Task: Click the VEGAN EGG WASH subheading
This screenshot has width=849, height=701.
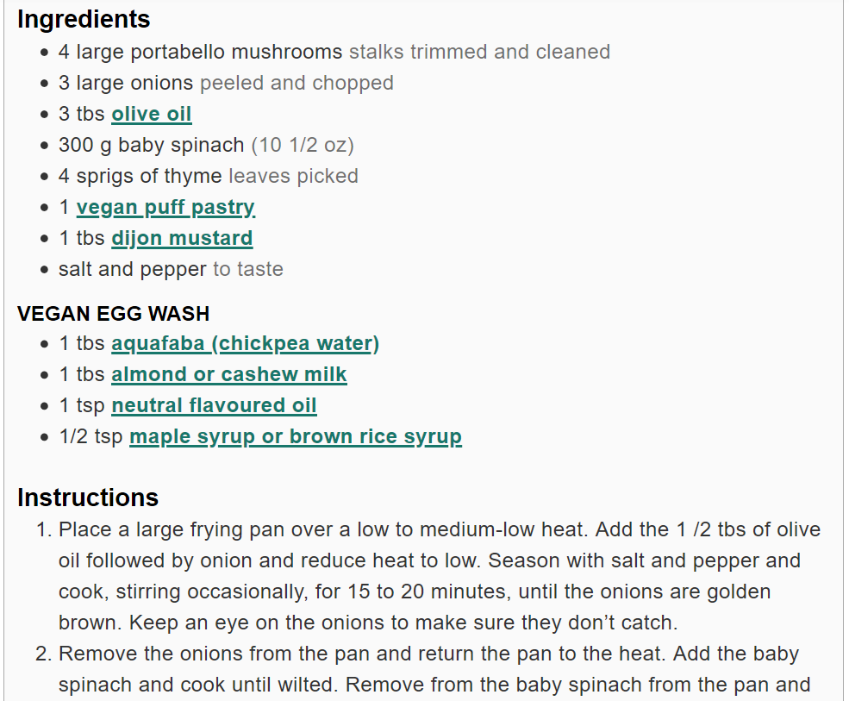Action: (113, 314)
